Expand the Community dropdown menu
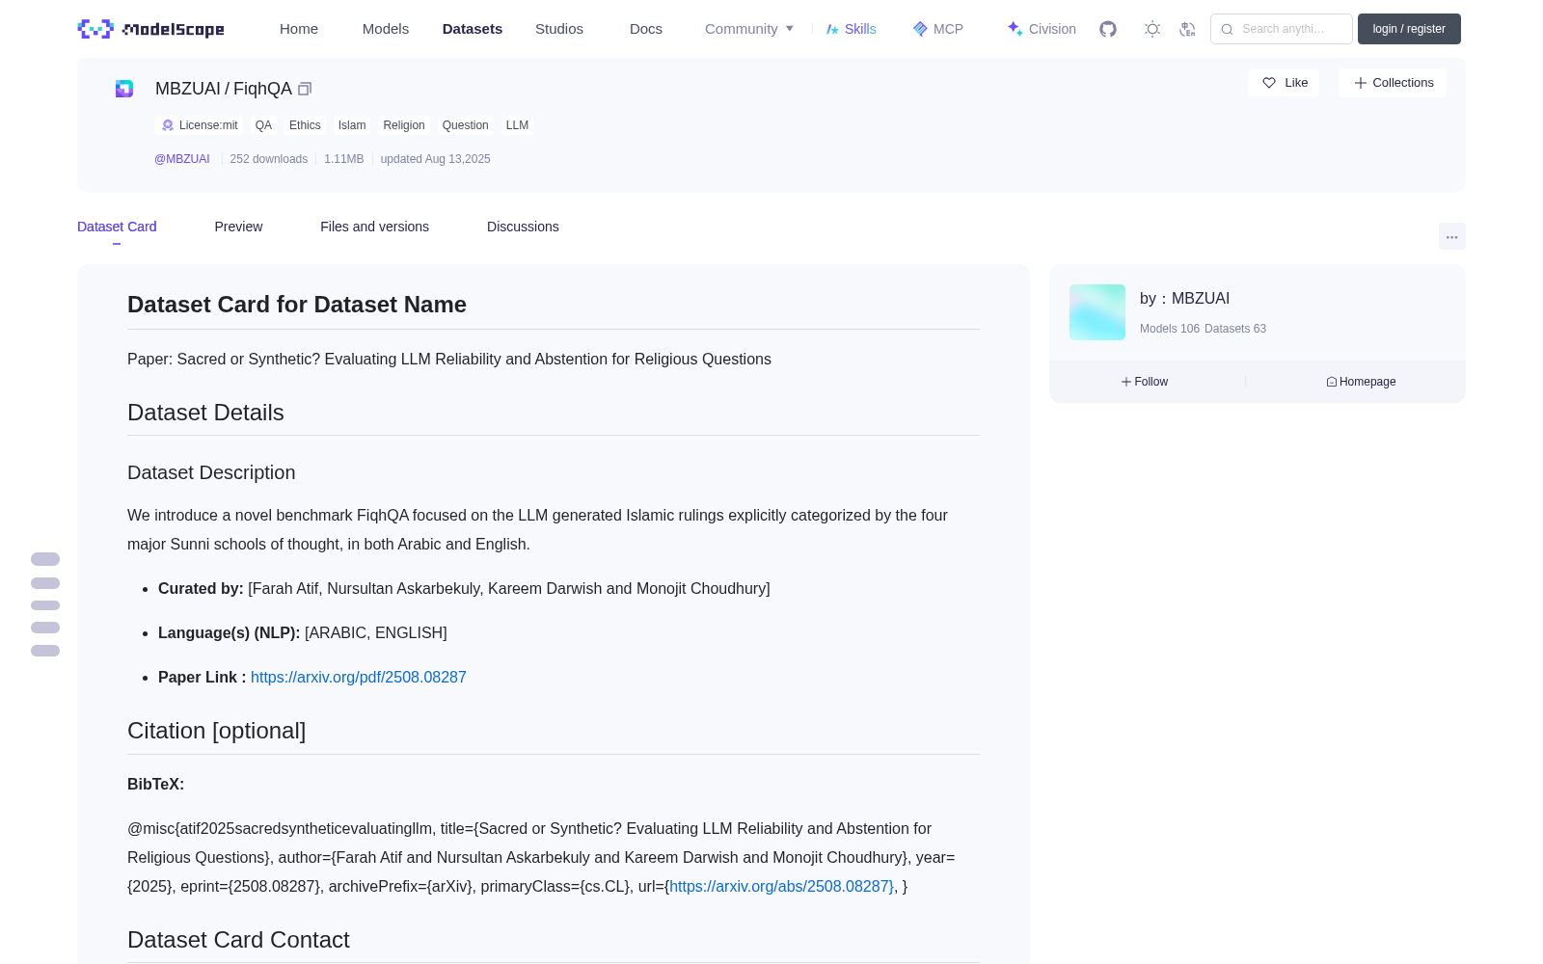 (749, 29)
